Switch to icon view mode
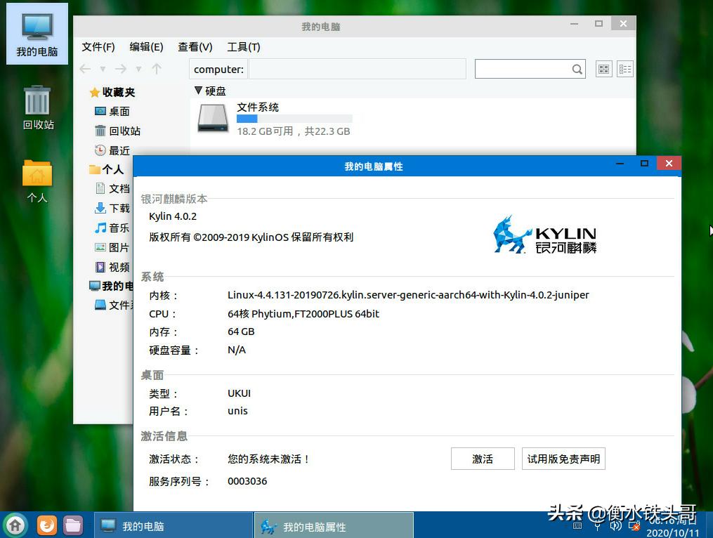This screenshot has width=713, height=538. click(604, 69)
